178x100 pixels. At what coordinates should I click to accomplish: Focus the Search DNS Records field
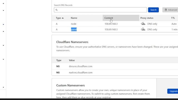point(100,10)
